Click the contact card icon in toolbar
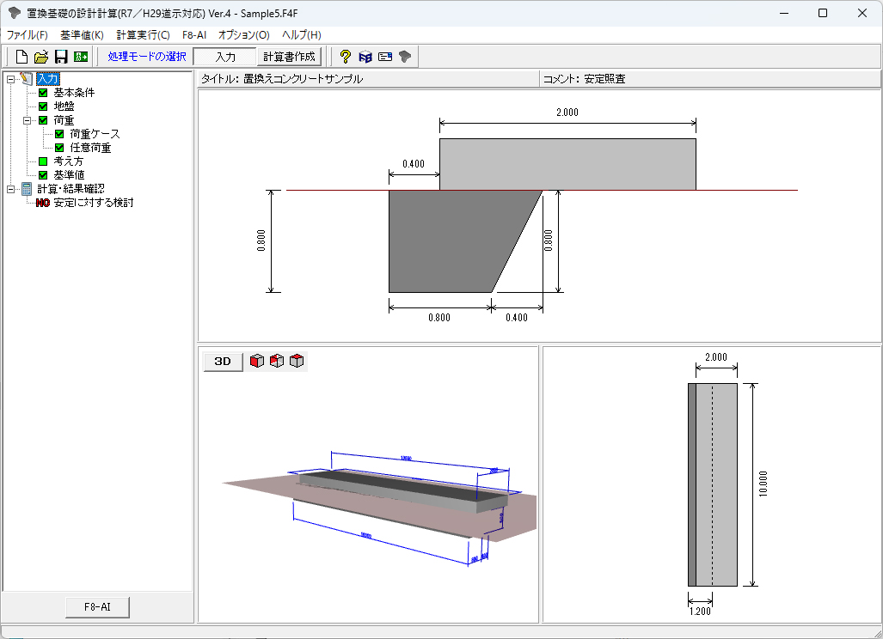The width and height of the screenshot is (883, 639). tap(385, 56)
